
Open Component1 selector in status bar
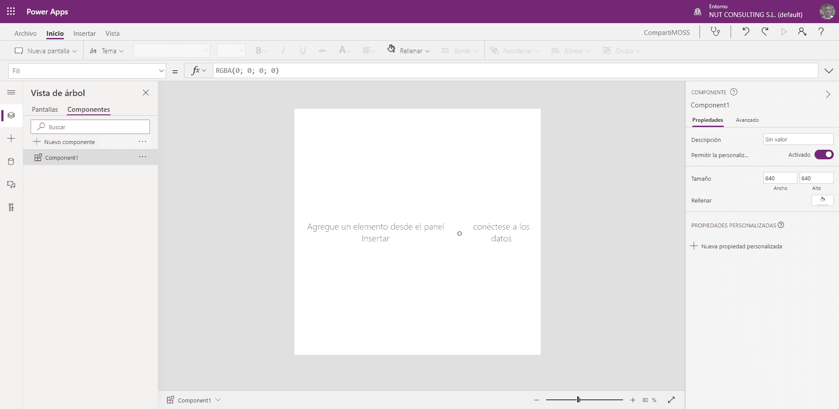click(x=194, y=400)
